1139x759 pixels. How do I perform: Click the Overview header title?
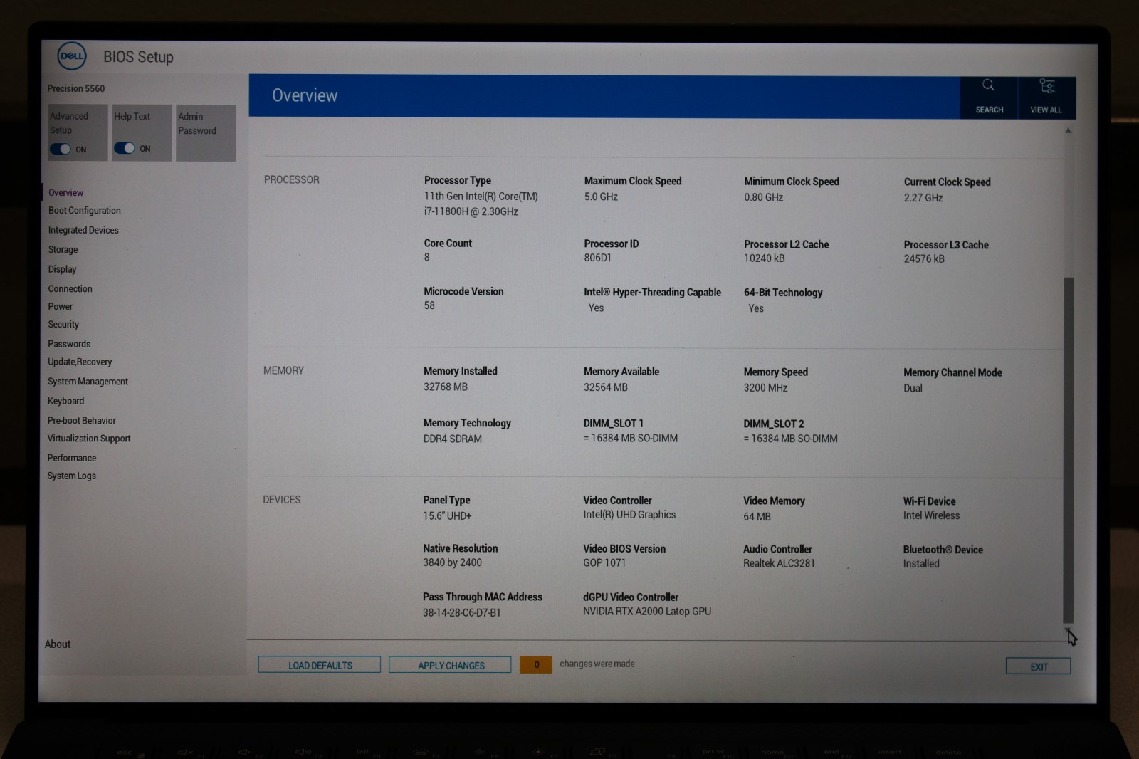(x=305, y=95)
